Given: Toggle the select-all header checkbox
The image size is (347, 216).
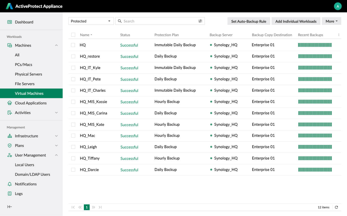Looking at the screenshot, I should [73, 35].
